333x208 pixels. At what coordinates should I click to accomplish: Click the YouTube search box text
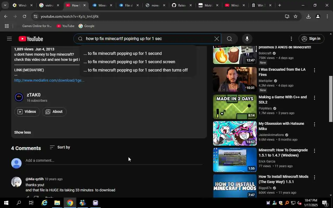[124, 39]
